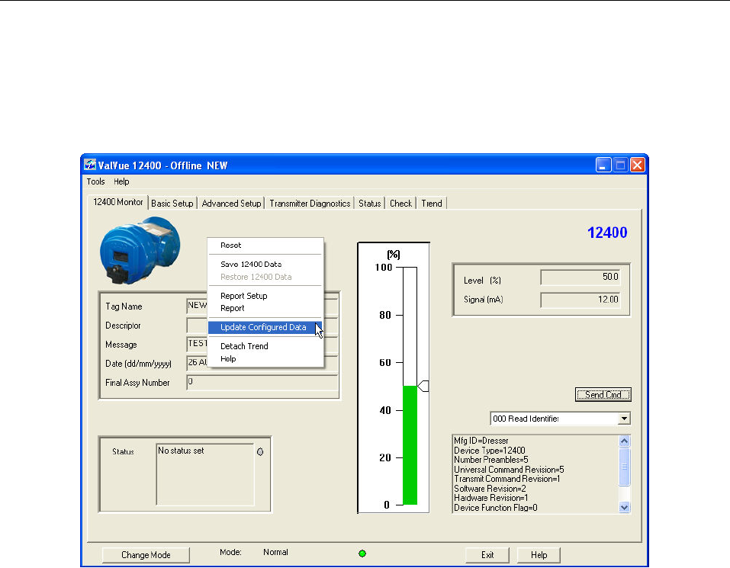Image resolution: width=730 pixels, height=568 pixels.
Task: Select the Check tab
Action: click(400, 204)
